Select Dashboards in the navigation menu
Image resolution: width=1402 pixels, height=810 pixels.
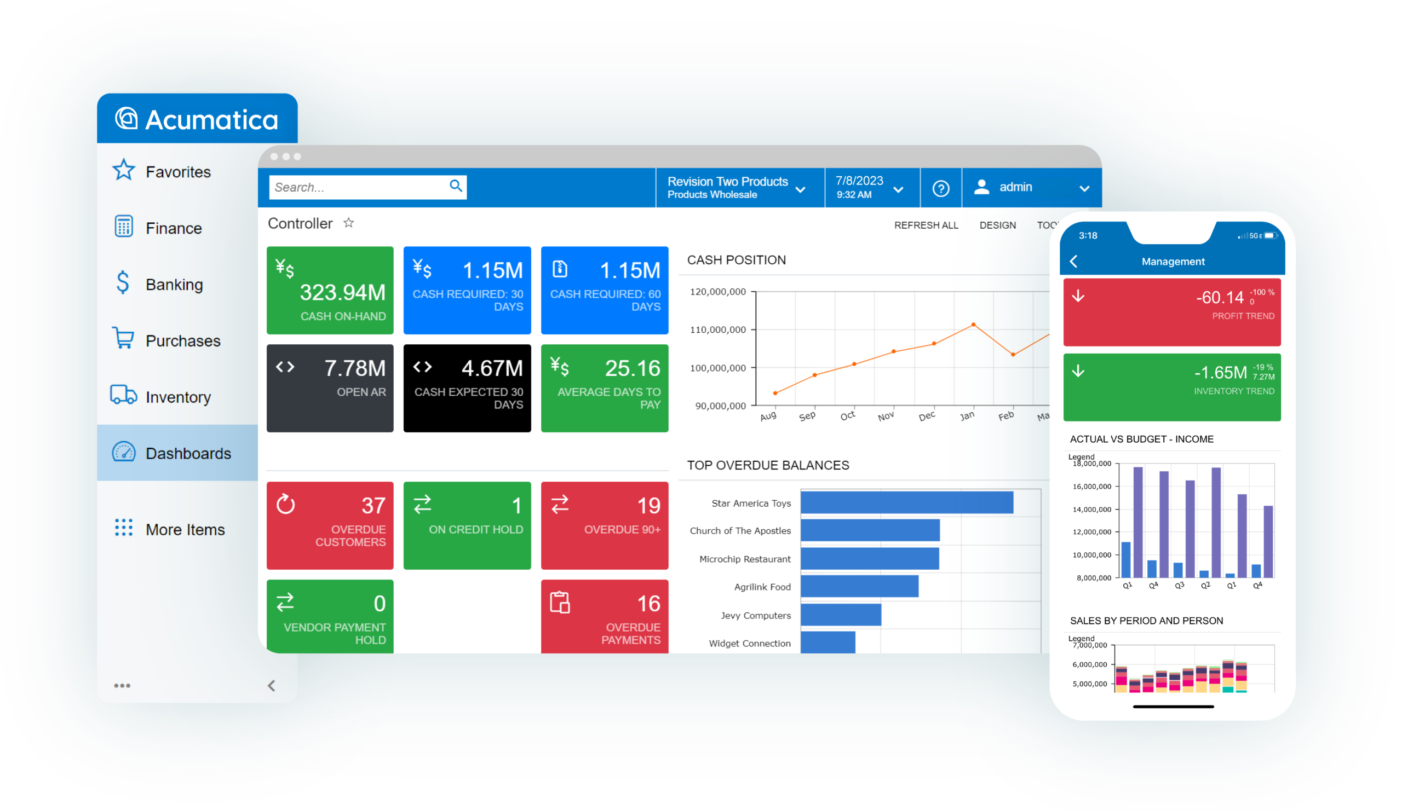[x=177, y=453]
